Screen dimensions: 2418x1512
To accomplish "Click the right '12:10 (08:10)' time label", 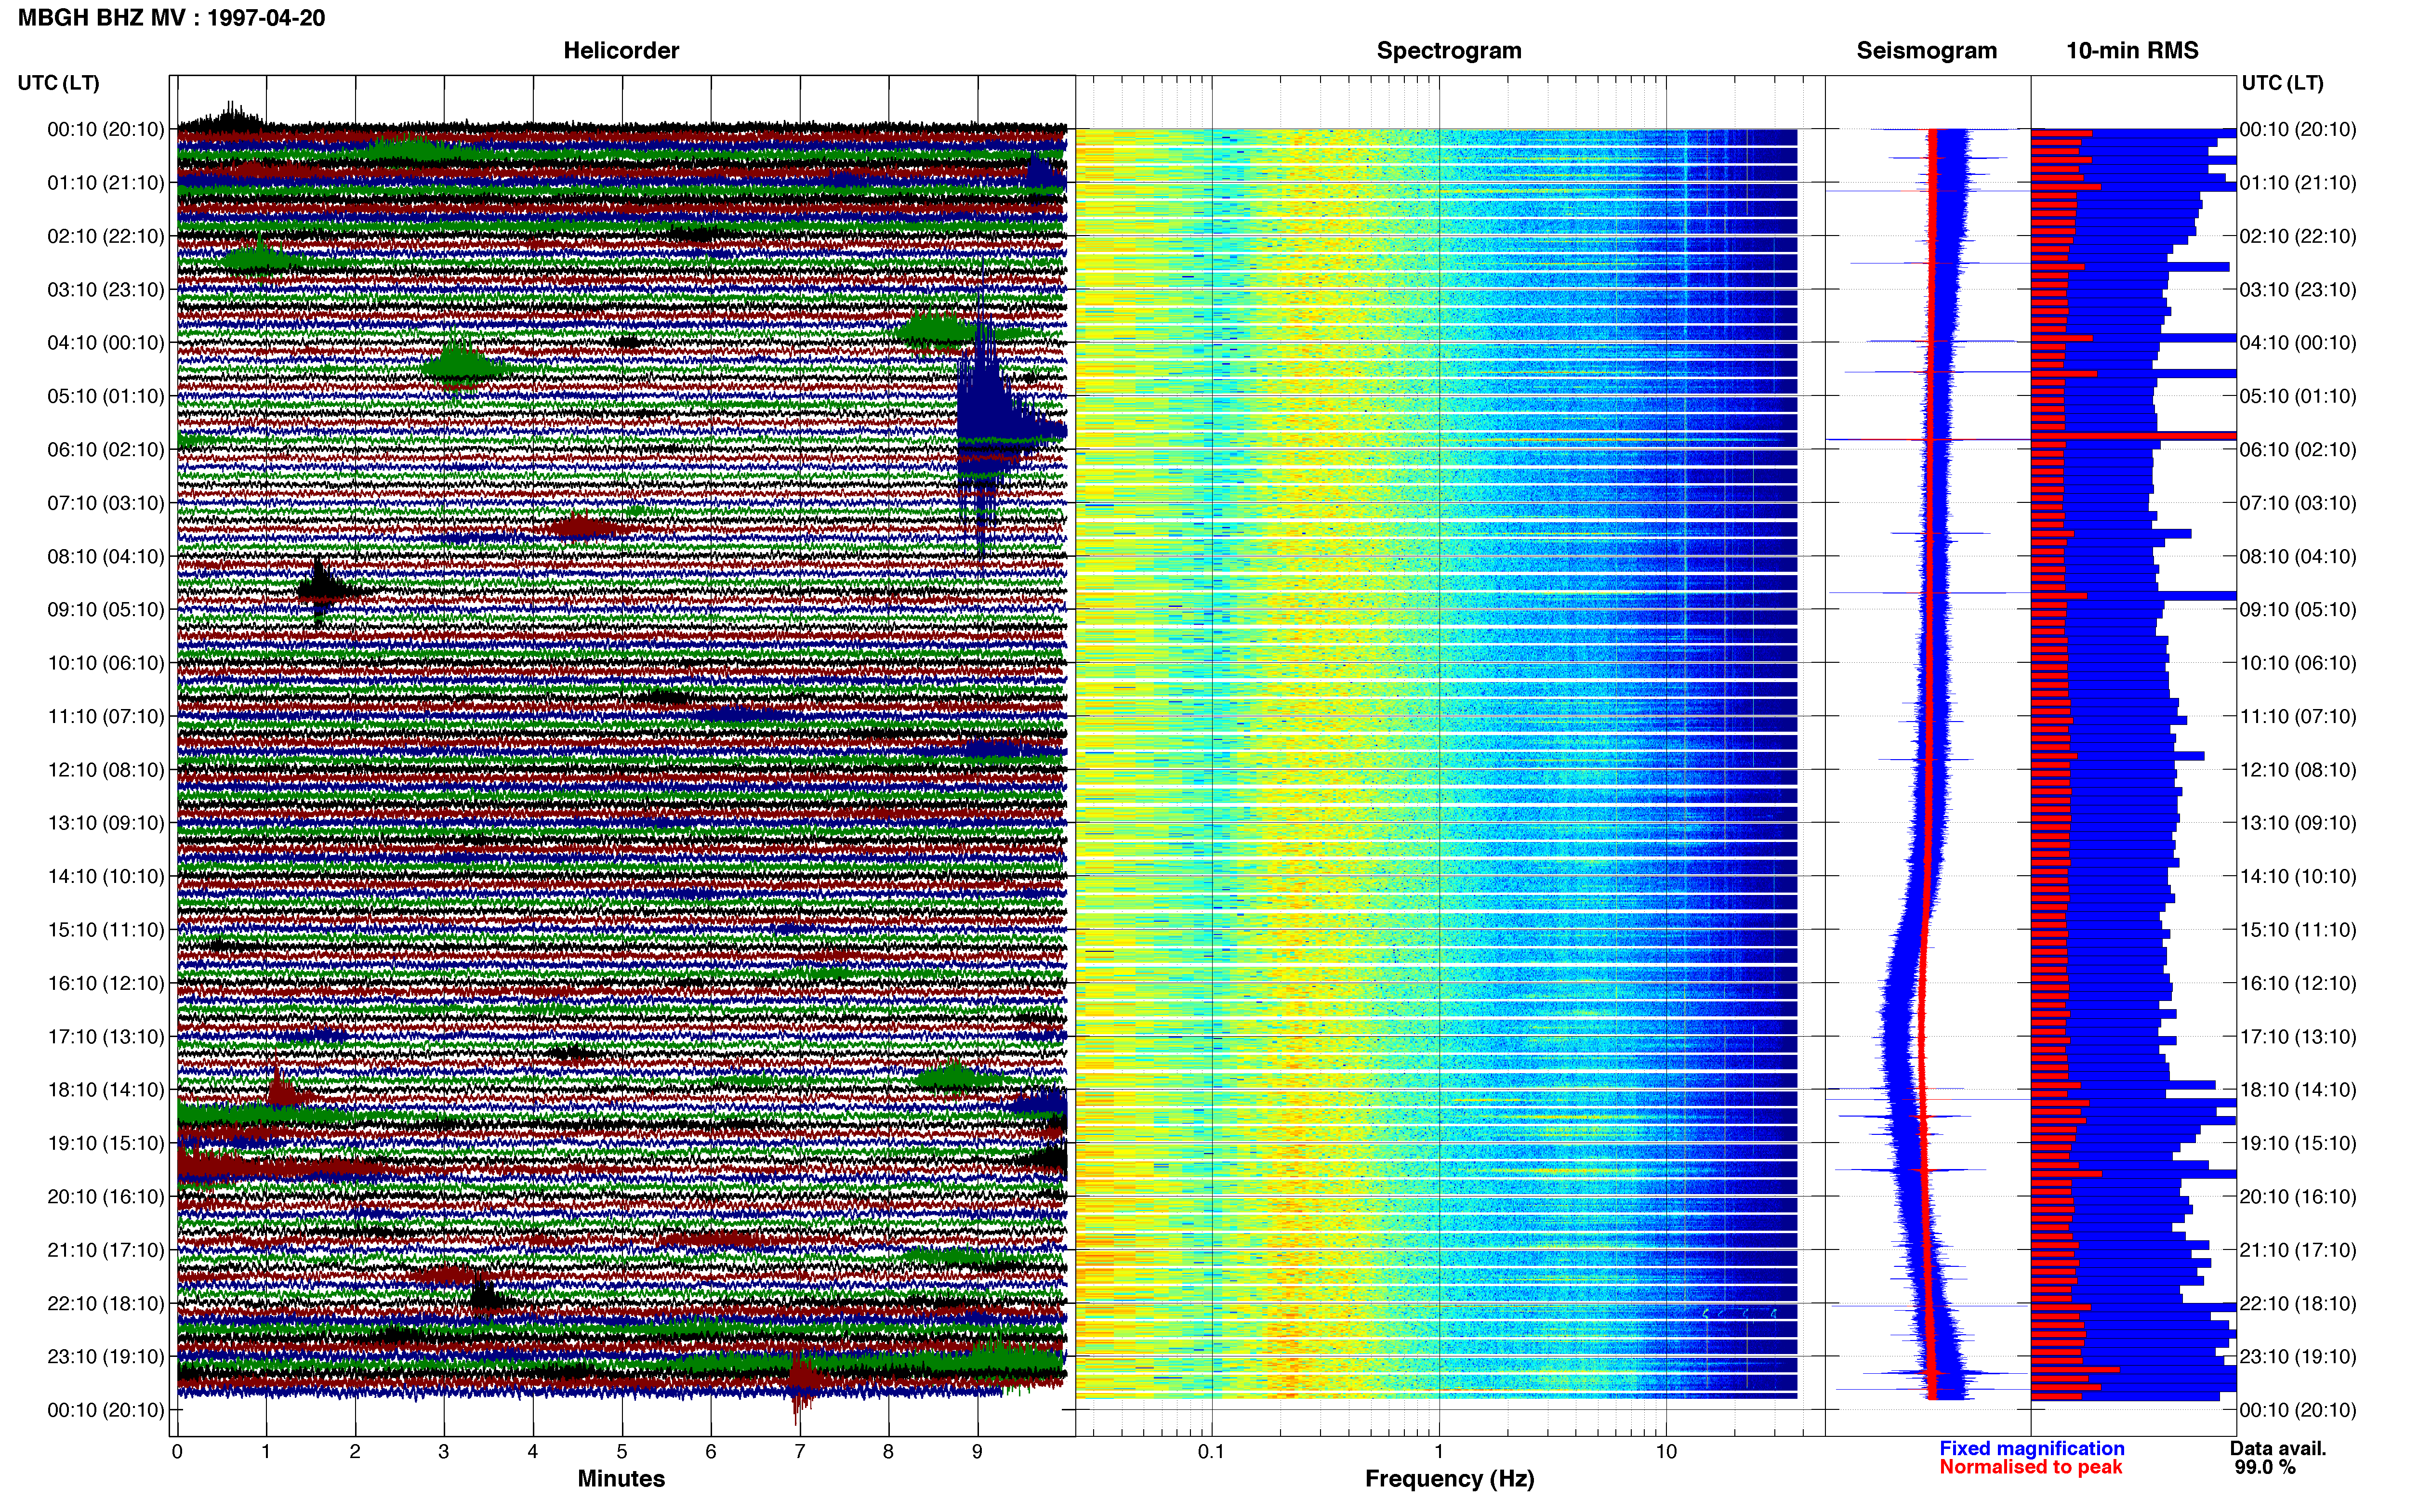I will [2298, 770].
